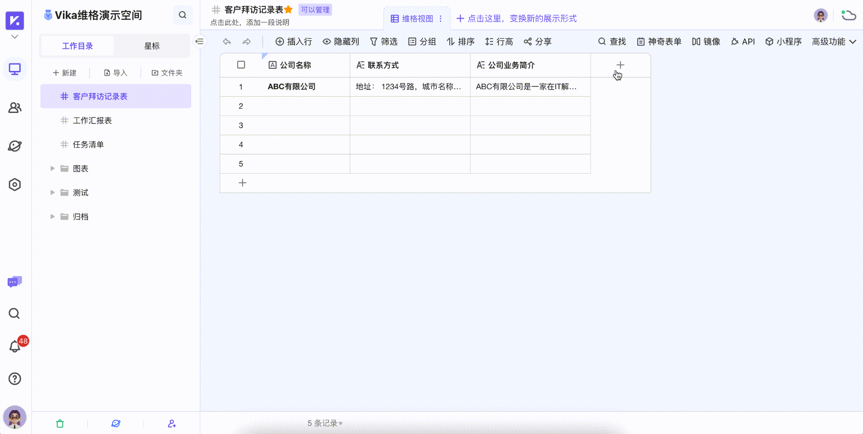Click 新建 to create a new file
Viewport: 863px width, 434px height.
pyautogui.click(x=65, y=73)
